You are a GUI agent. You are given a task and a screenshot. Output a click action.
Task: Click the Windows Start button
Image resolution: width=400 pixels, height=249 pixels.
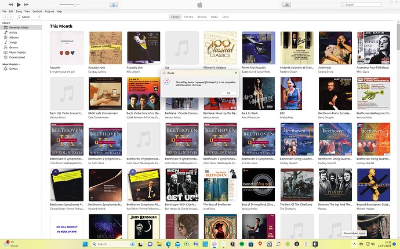(85, 244)
